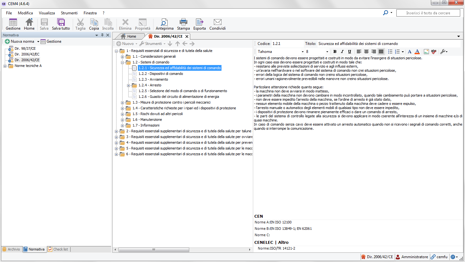Expand the 1.2.4 - Arresto tree node

[128, 85]
